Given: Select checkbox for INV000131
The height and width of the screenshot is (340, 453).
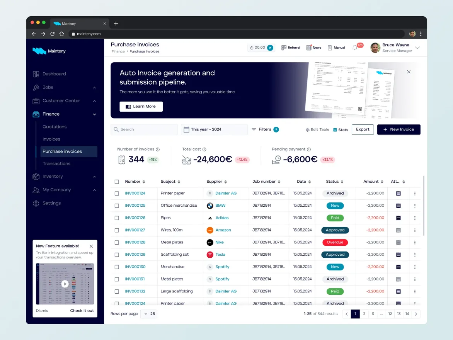Looking at the screenshot, I should (117, 279).
